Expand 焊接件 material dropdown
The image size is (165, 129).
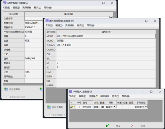pyautogui.click(x=115, y=106)
